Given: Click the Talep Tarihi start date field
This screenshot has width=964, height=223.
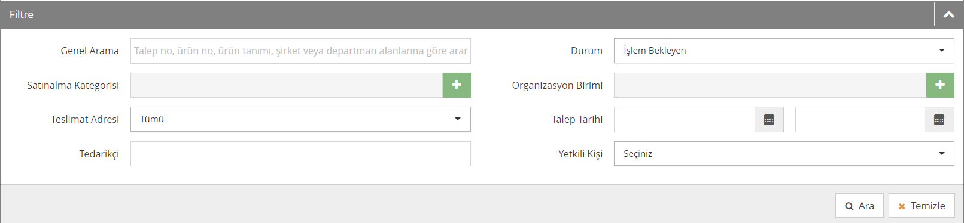Looking at the screenshot, I should pos(685,119).
